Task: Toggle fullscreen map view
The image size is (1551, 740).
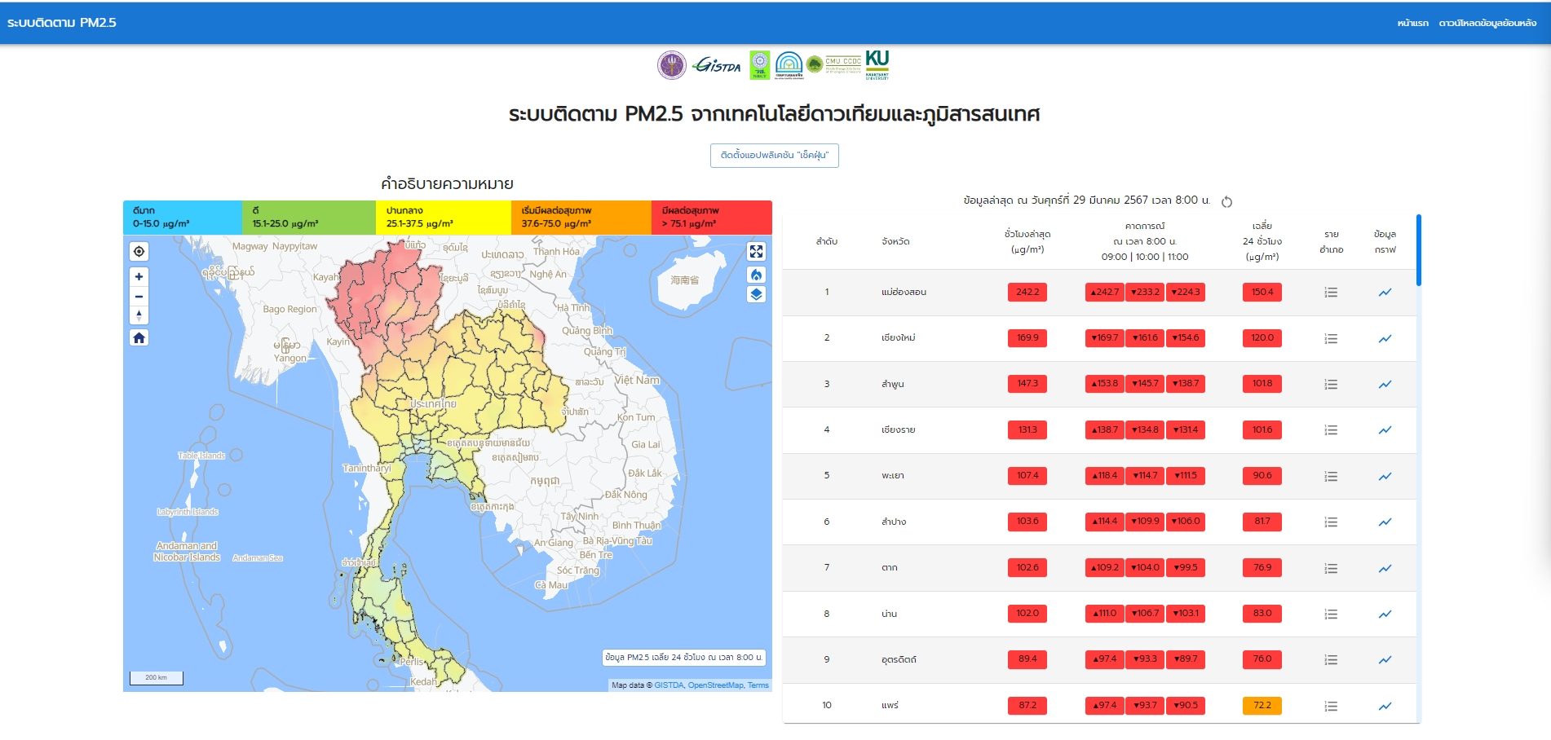Action: coord(756,252)
